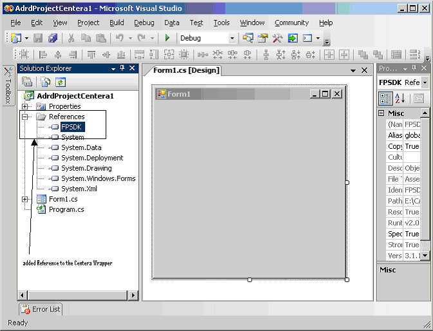Open the Toolbox hammer-and-wrench icon

pos(277,38)
